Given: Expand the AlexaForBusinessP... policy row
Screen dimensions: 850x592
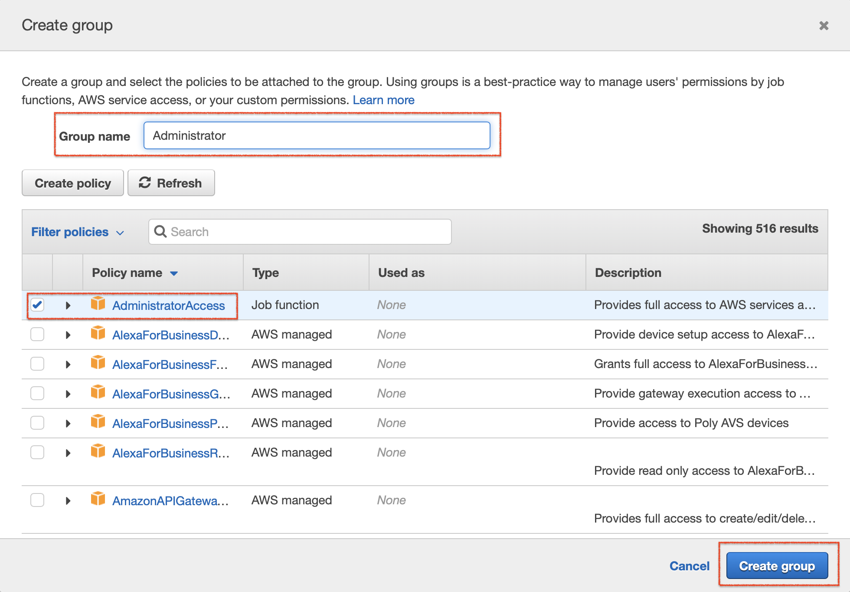Looking at the screenshot, I should [x=68, y=424].
